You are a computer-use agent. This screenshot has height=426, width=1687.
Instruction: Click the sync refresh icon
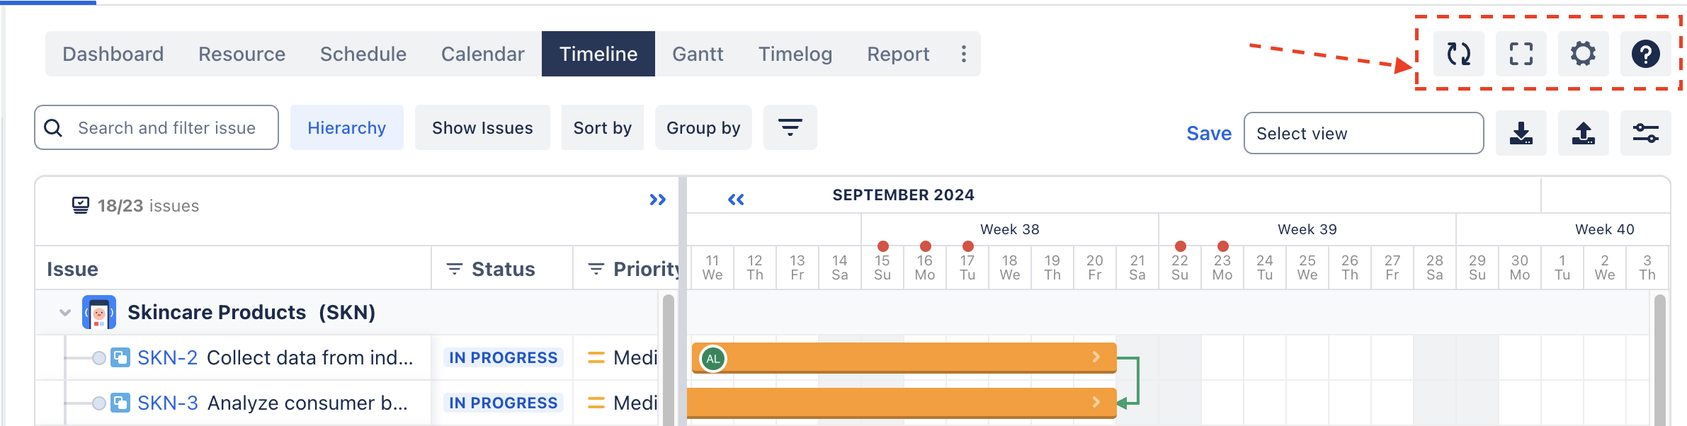tap(1458, 54)
